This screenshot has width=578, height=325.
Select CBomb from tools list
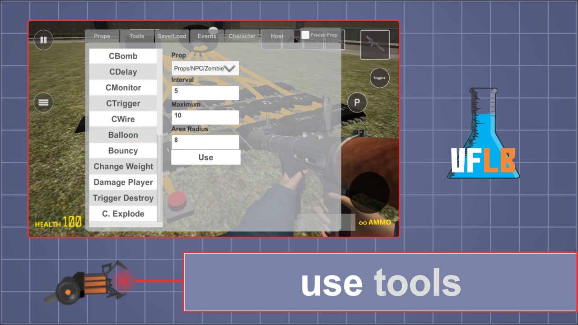pyautogui.click(x=123, y=56)
